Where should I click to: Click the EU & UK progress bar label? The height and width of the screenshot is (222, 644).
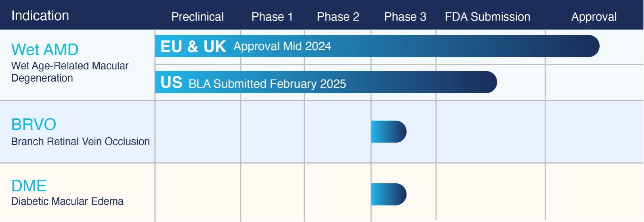pyautogui.click(x=193, y=46)
